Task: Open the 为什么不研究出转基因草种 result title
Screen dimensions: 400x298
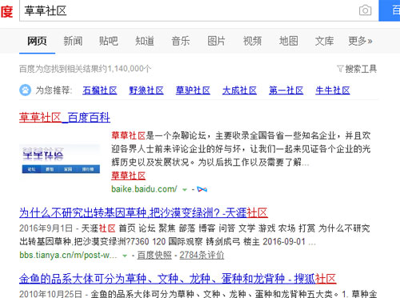Action: click(143, 212)
